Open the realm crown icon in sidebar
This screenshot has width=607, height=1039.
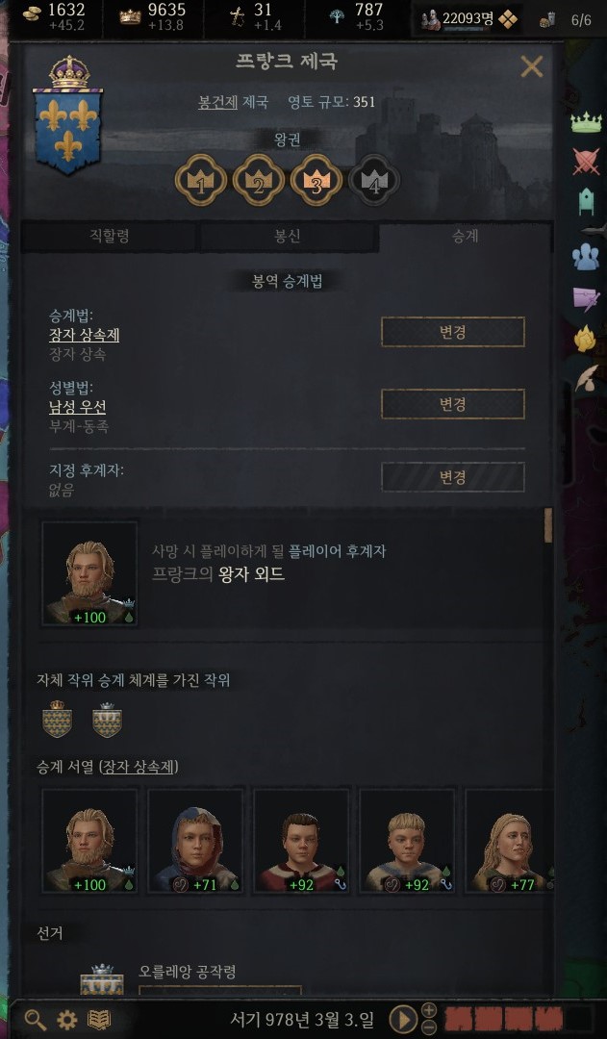click(x=586, y=123)
